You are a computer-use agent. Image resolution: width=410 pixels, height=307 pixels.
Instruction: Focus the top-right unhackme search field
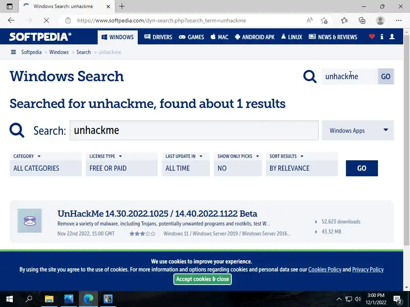click(x=350, y=76)
